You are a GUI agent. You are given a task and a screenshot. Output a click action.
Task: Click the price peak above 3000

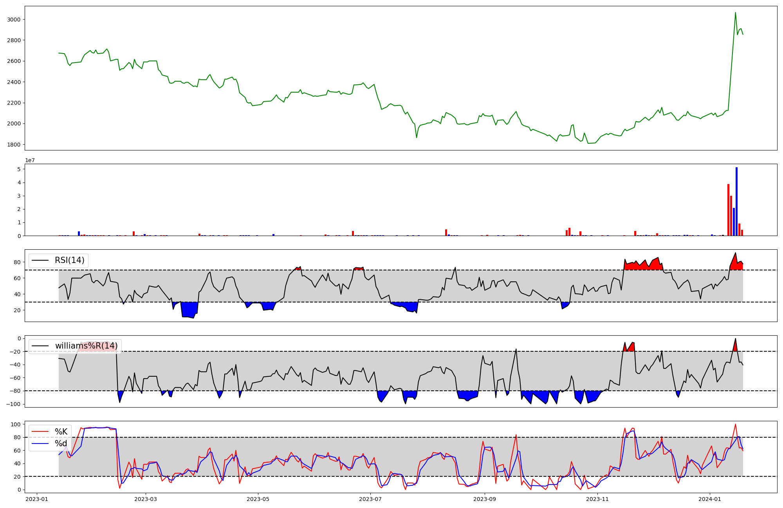pos(735,13)
